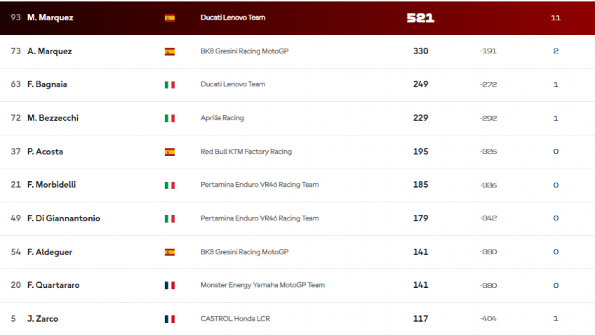Click the French flag next to J. Zarco
Viewport: 595px width, 335px height.
[x=170, y=319]
